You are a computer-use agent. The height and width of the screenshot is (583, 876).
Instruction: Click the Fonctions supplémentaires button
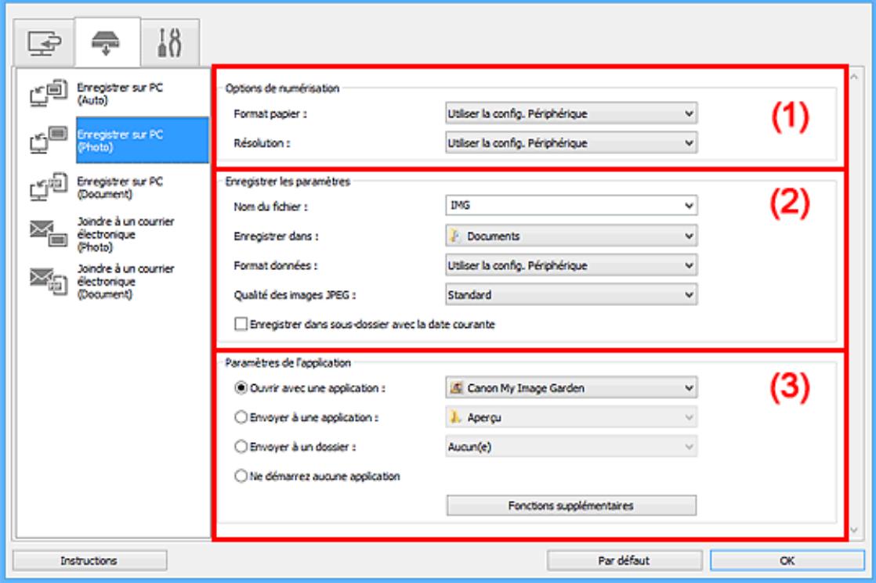click(x=571, y=506)
